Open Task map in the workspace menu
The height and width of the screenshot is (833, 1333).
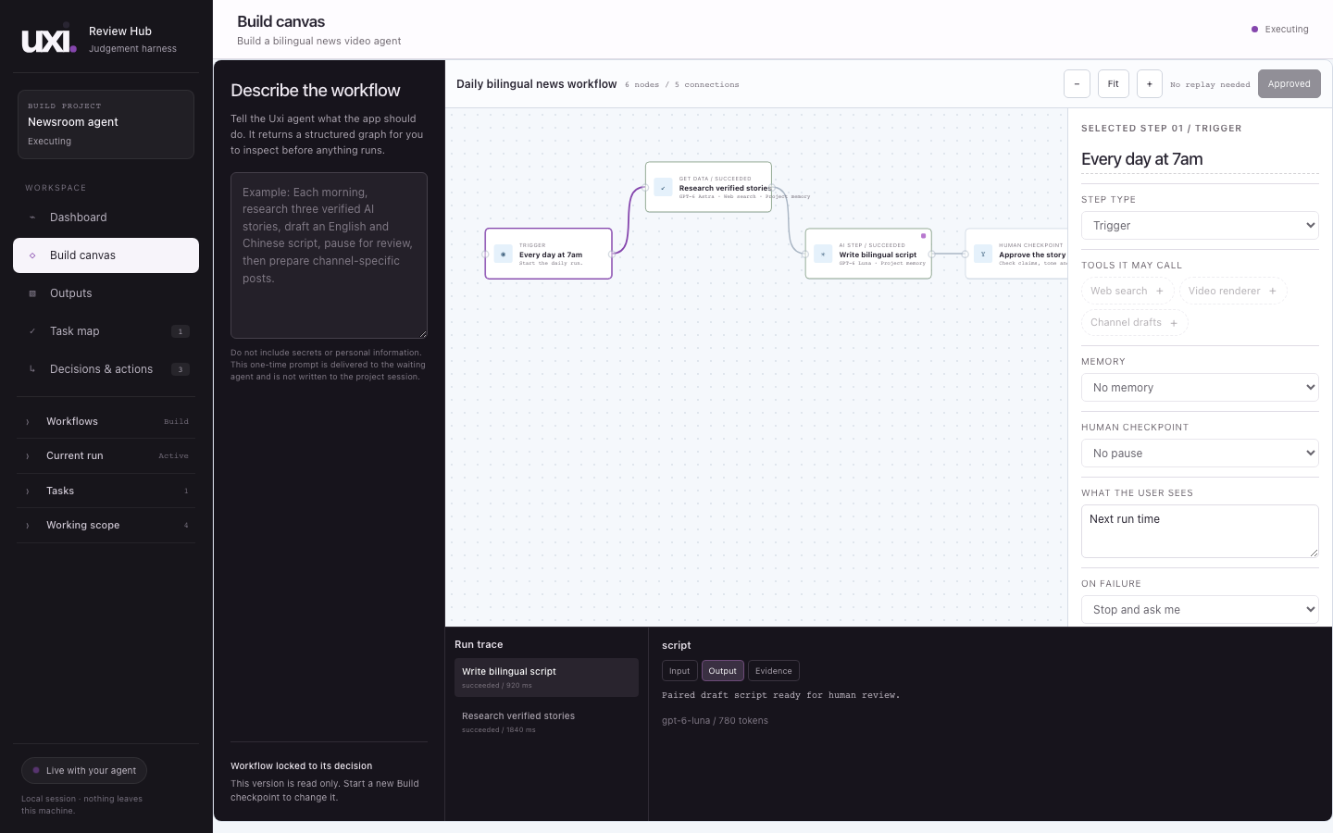click(x=106, y=331)
